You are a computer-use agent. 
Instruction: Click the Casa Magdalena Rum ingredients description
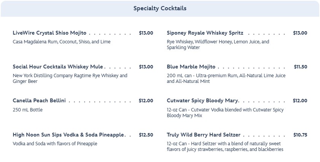[x=61, y=42]
